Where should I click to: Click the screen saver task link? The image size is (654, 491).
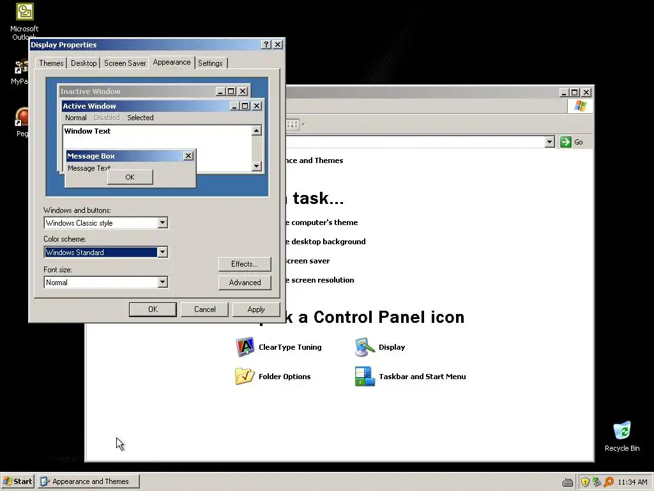308,261
